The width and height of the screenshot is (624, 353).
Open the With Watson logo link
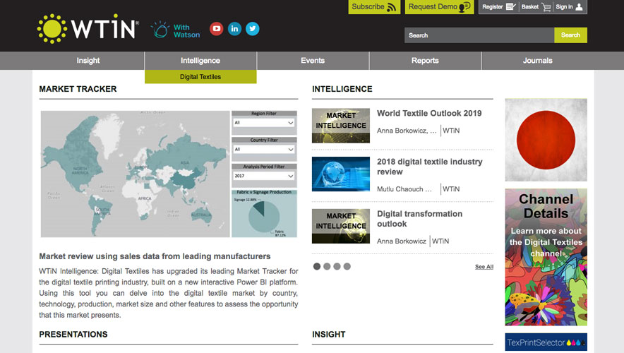point(176,30)
